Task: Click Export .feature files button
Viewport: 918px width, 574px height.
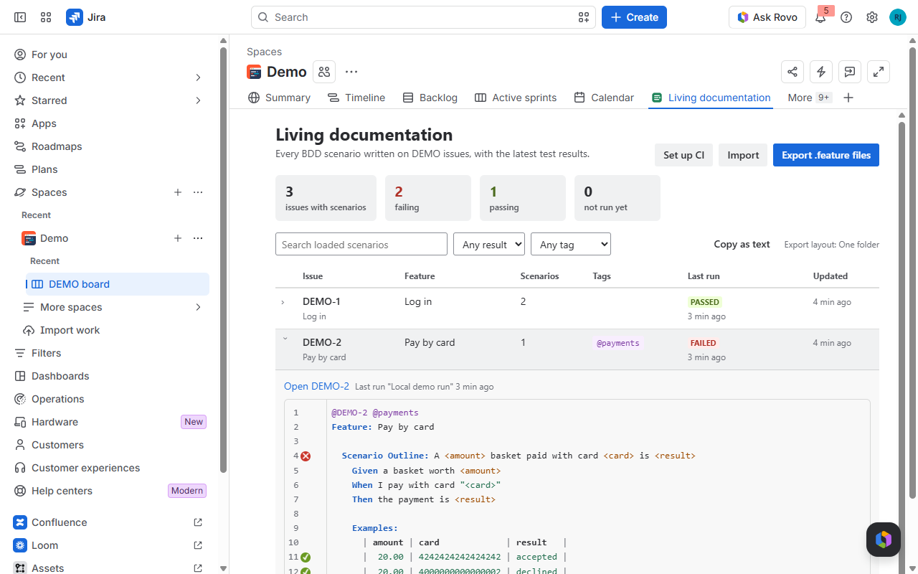Action: pyautogui.click(x=826, y=155)
